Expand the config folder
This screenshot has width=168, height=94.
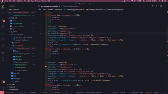(16, 73)
